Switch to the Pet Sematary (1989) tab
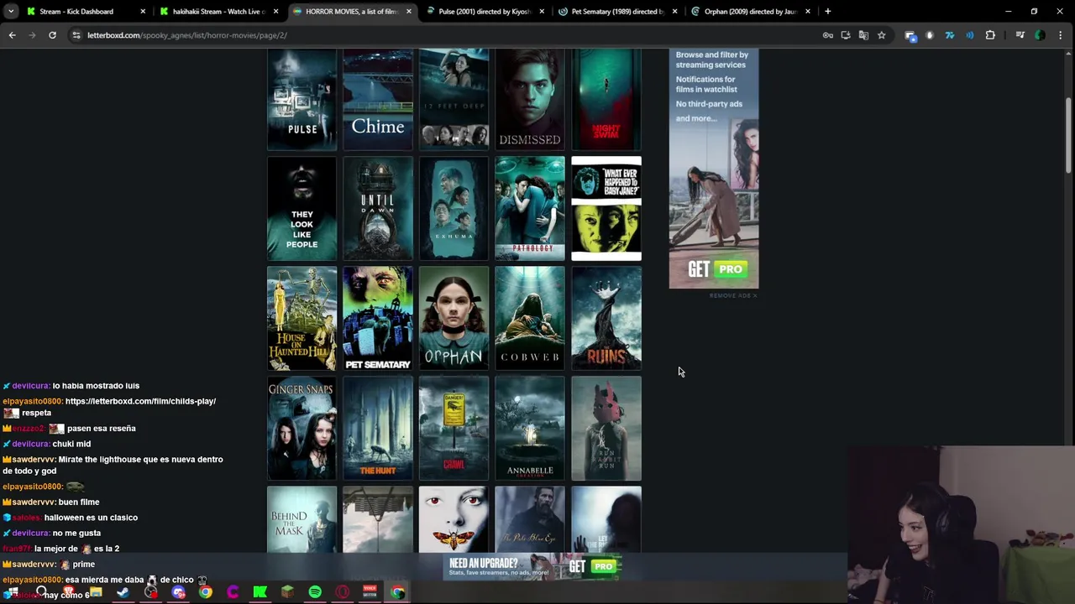Image resolution: width=1075 pixels, height=604 pixels. [617, 12]
